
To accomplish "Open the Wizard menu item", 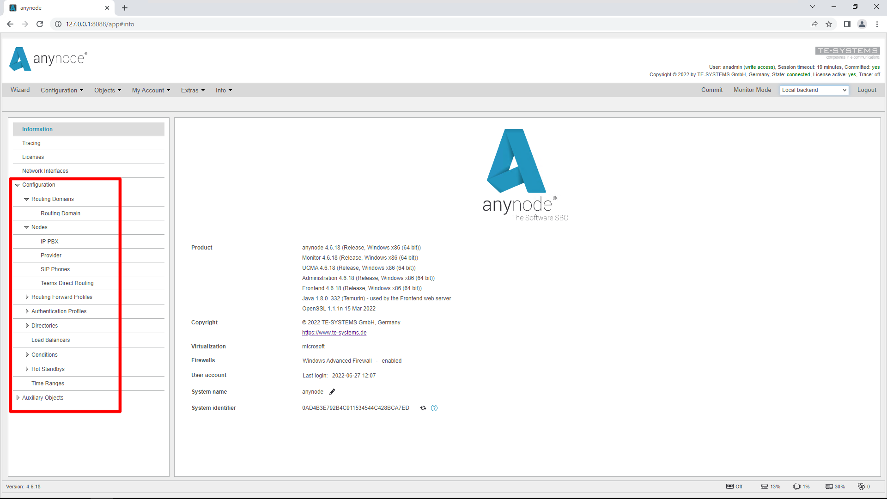I will 20,90.
